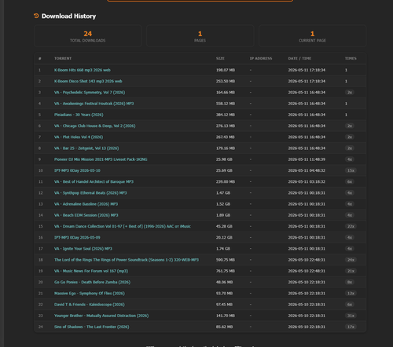Image resolution: width=393 pixels, height=347 pixels.
Task: Click the 2x badge on Psychedelic Symmetry row
Action: pyautogui.click(x=350, y=93)
